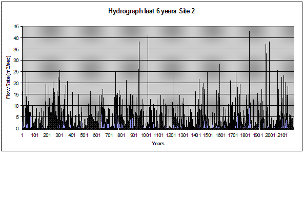Click the y-axis label '15'
The image size is (304, 197).
pyautogui.click(x=16, y=94)
